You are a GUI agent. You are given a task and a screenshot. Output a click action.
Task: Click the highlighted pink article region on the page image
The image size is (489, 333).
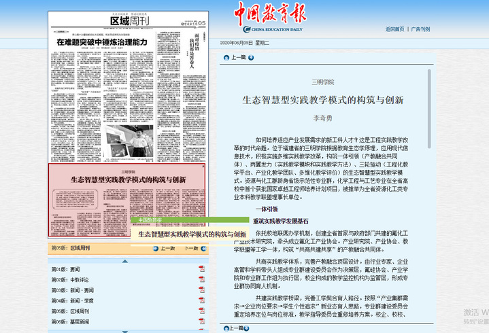pos(127,200)
